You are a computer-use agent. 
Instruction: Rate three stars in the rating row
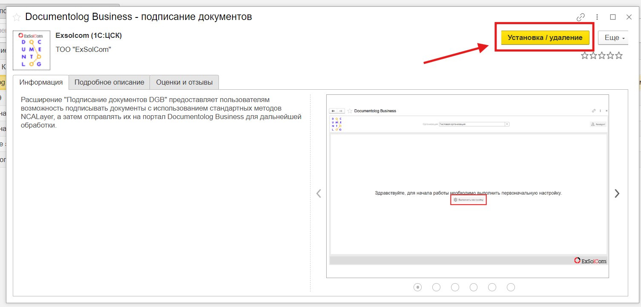tap(602, 55)
